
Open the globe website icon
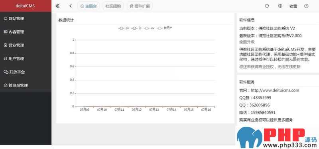280,6
